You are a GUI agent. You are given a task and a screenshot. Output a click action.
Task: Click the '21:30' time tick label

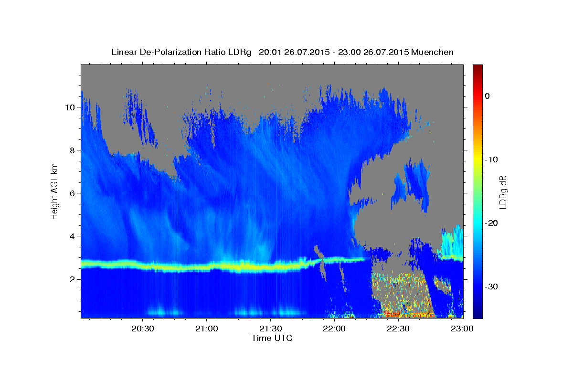coord(270,329)
